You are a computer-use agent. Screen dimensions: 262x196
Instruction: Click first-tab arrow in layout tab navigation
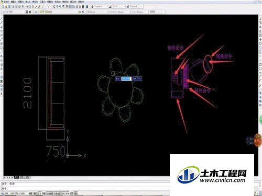[5, 178]
